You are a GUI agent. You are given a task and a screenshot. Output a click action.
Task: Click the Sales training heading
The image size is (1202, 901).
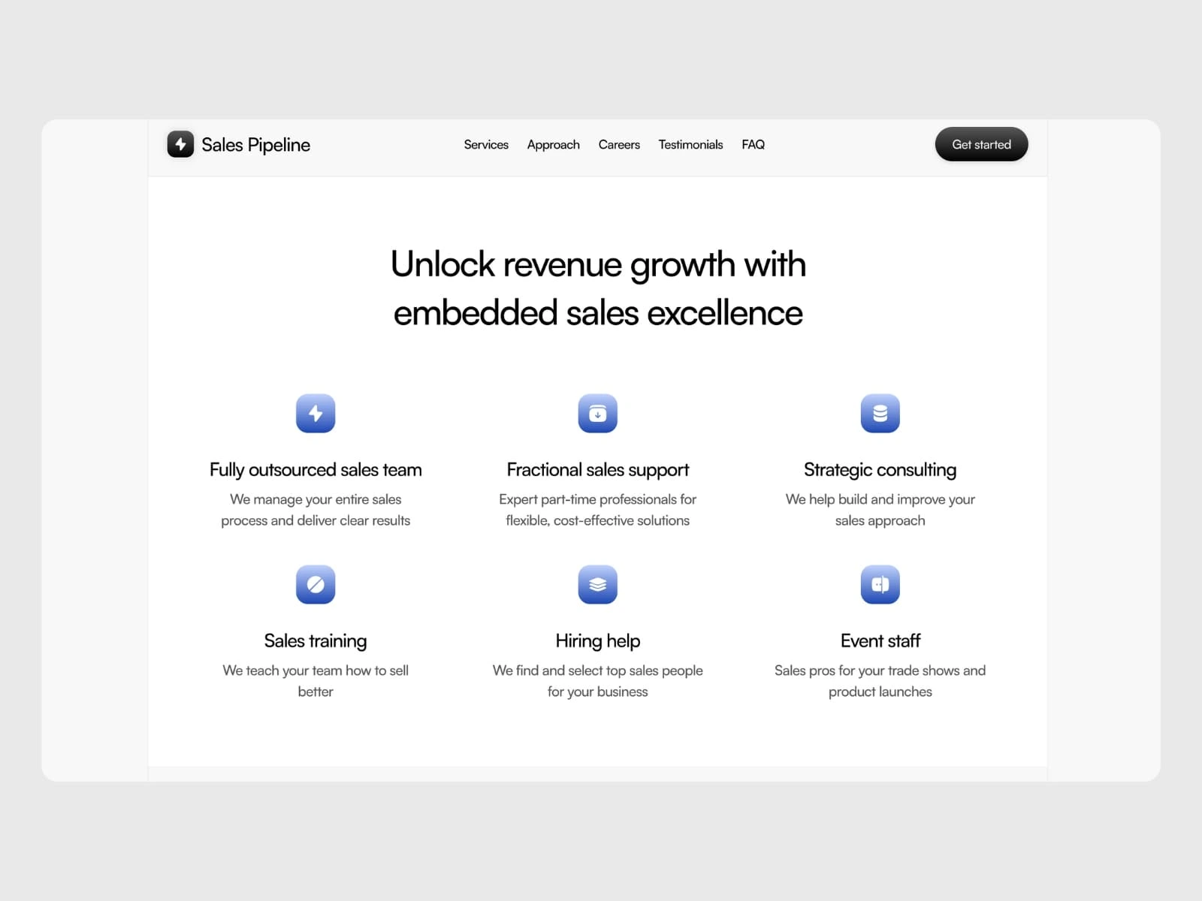(x=316, y=641)
